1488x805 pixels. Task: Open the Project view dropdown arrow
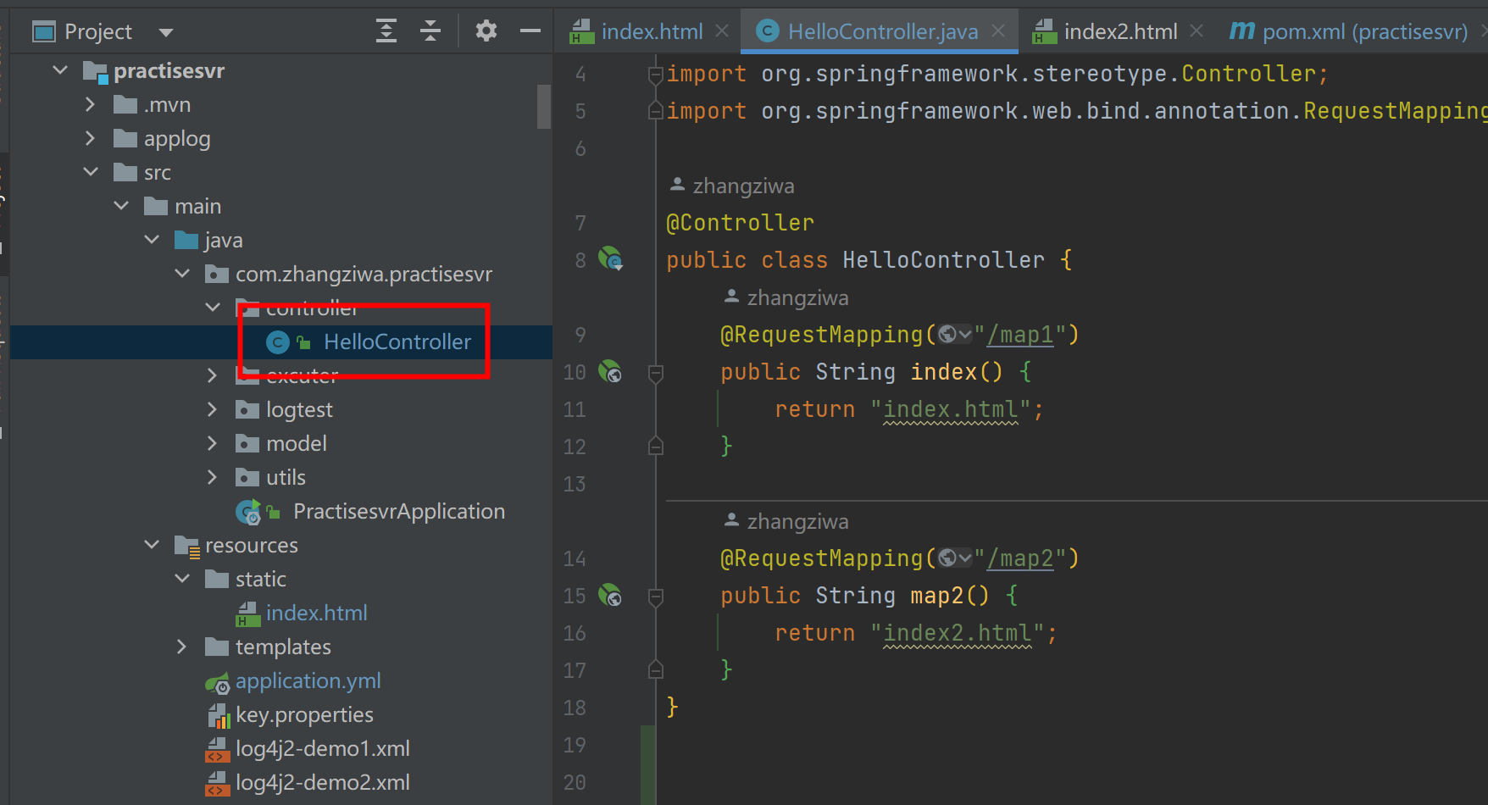coord(166,33)
